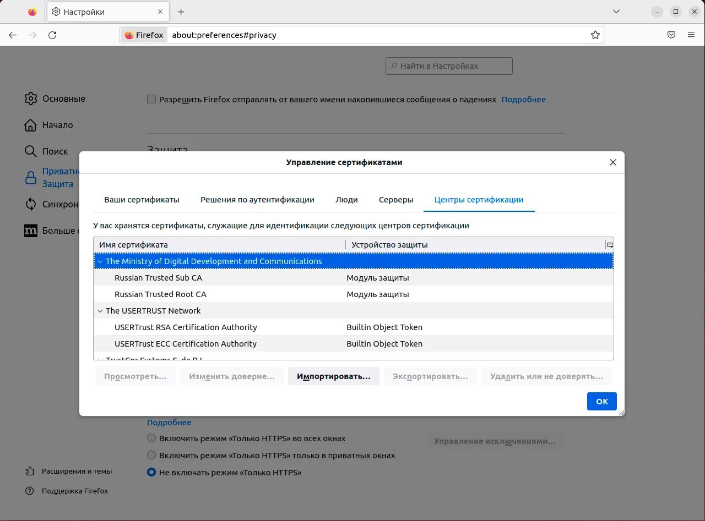Select do not enable HTTPS-only mode

[x=151, y=472]
